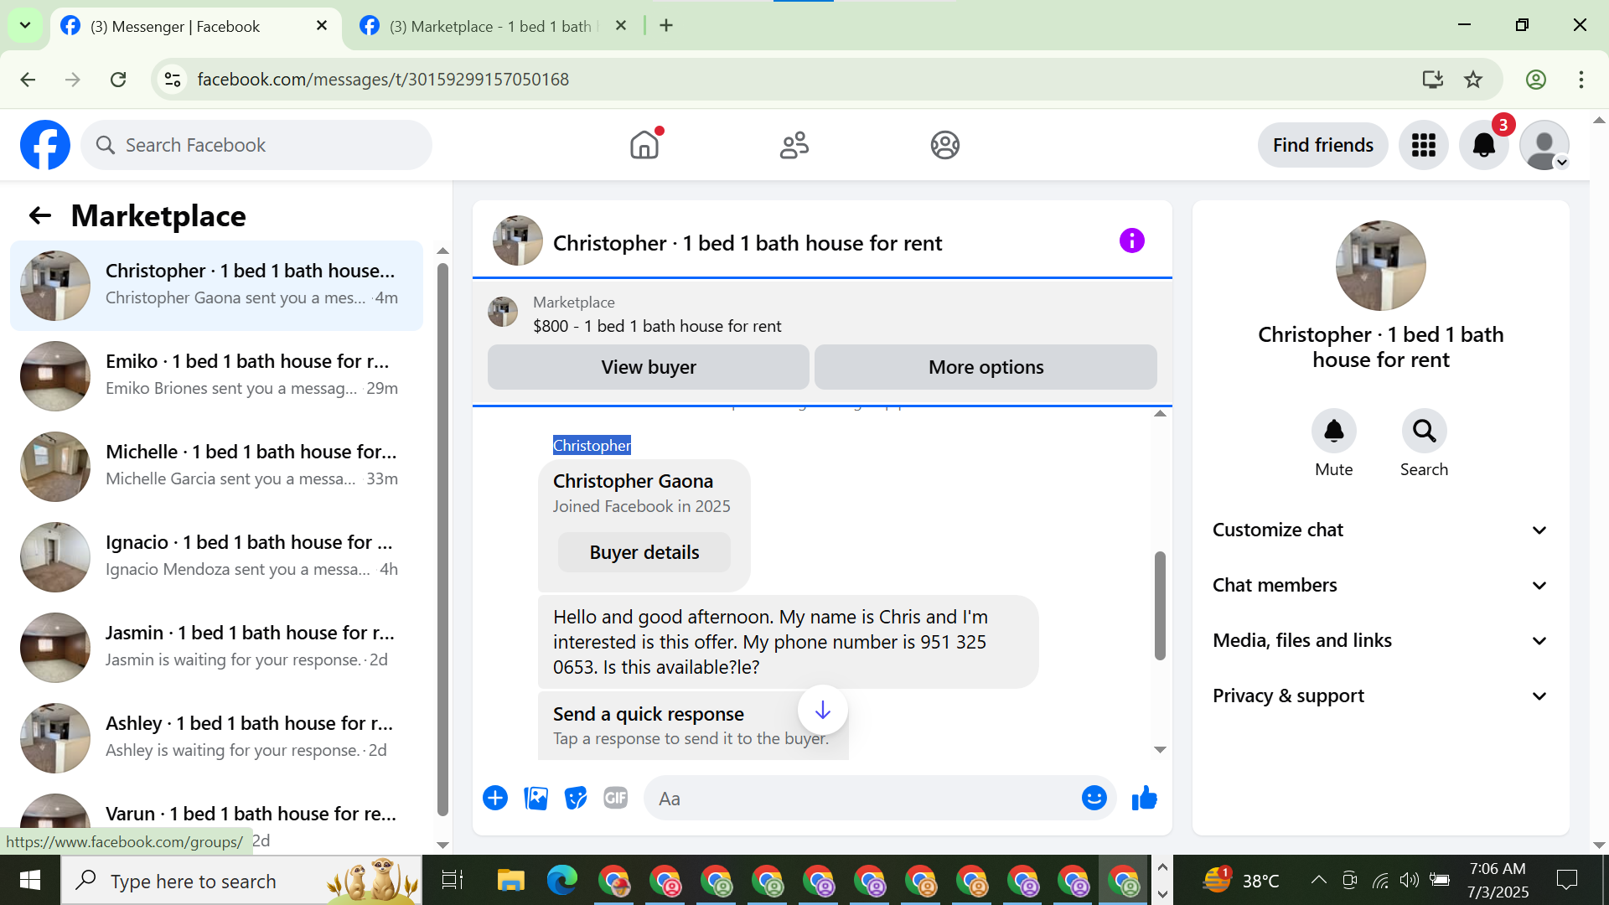Mute this conversation with bell toggle
The width and height of the screenshot is (1609, 905).
tap(1333, 432)
